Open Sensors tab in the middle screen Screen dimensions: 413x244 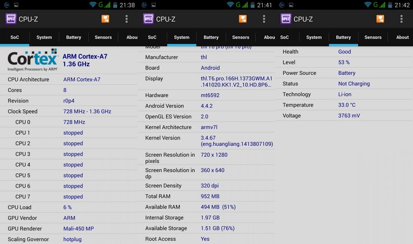click(241, 37)
